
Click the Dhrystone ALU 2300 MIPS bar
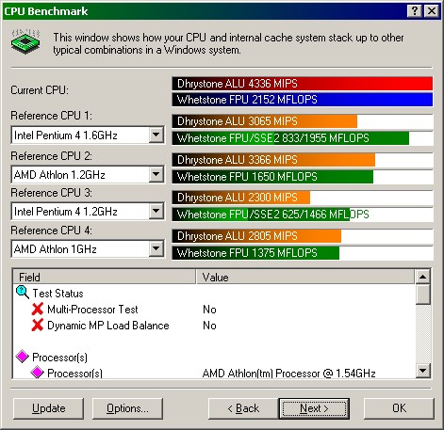pyautogui.click(x=241, y=198)
